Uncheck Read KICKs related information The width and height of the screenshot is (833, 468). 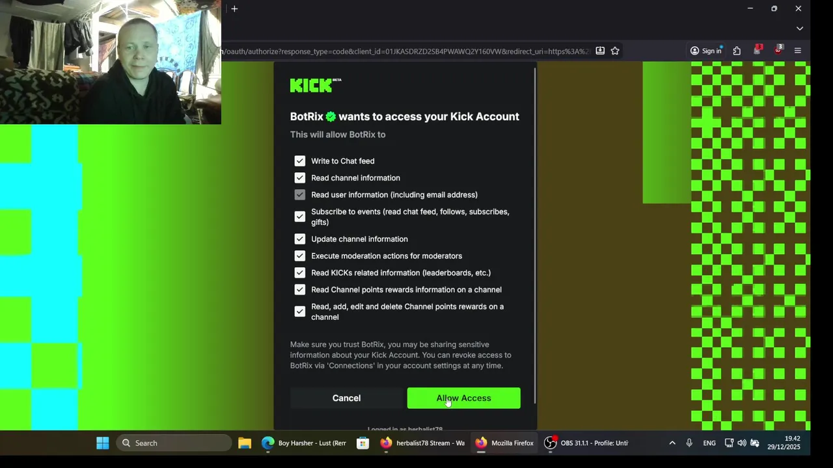pos(299,272)
